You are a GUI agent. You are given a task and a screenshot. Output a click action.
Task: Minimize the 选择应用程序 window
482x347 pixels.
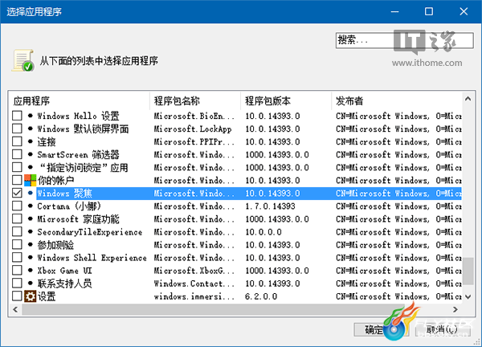(x=394, y=12)
